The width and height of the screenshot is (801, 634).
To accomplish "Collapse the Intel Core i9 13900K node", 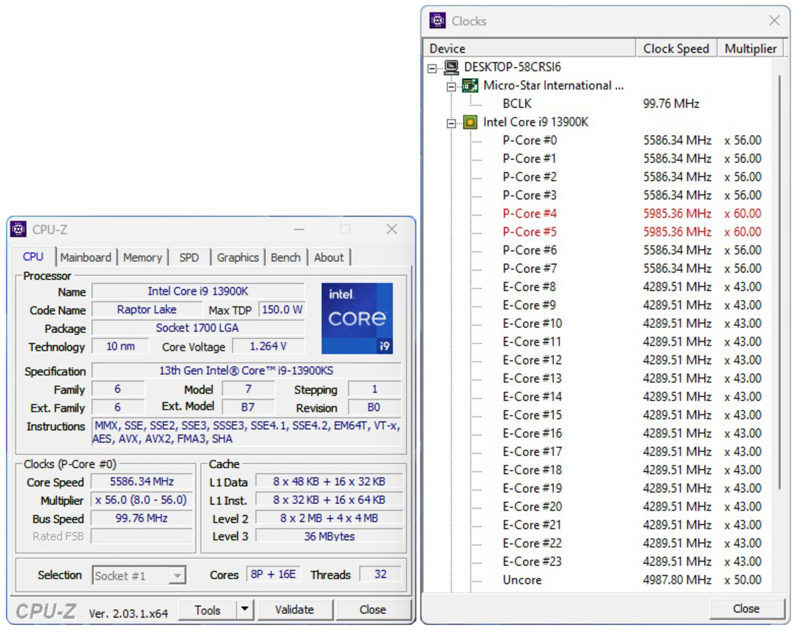I will [451, 123].
